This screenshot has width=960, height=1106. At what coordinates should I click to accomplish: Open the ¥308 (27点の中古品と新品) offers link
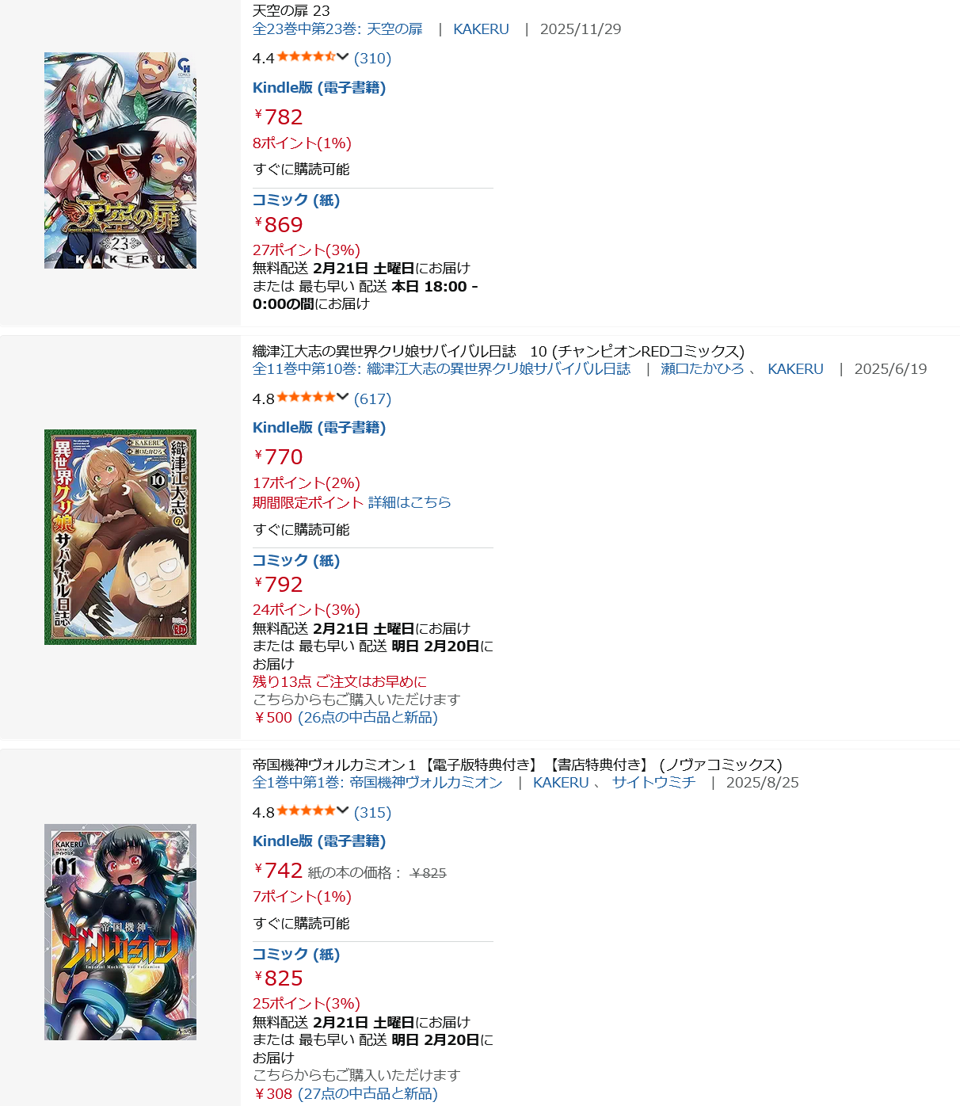(345, 1093)
